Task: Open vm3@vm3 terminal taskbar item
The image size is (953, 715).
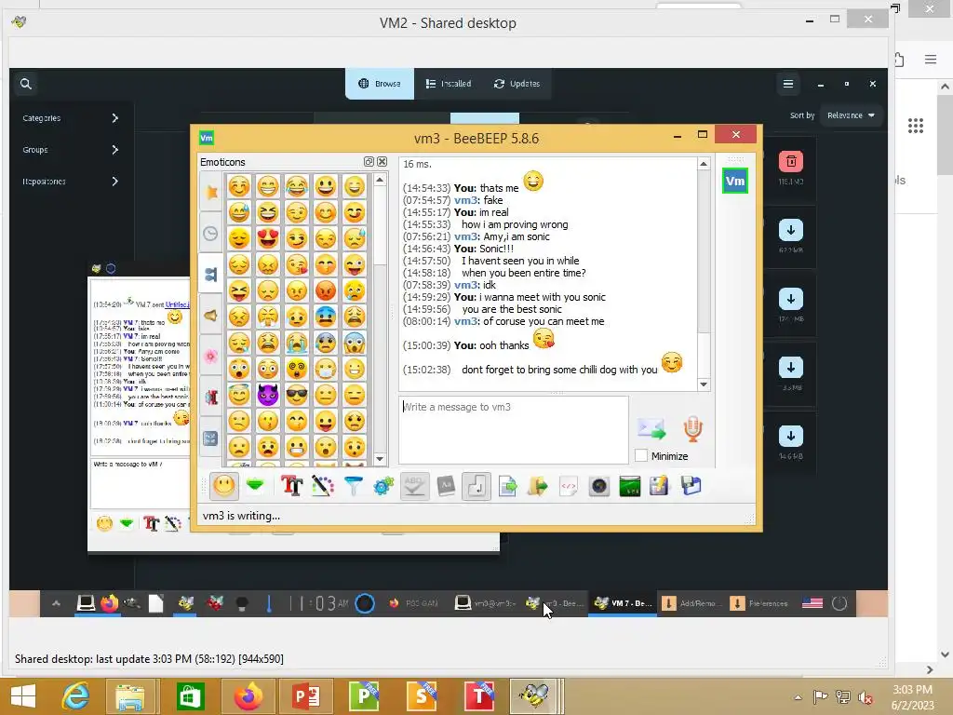Action: pyautogui.click(x=487, y=603)
